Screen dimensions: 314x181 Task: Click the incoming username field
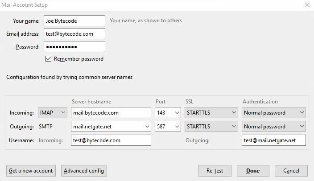point(111,140)
